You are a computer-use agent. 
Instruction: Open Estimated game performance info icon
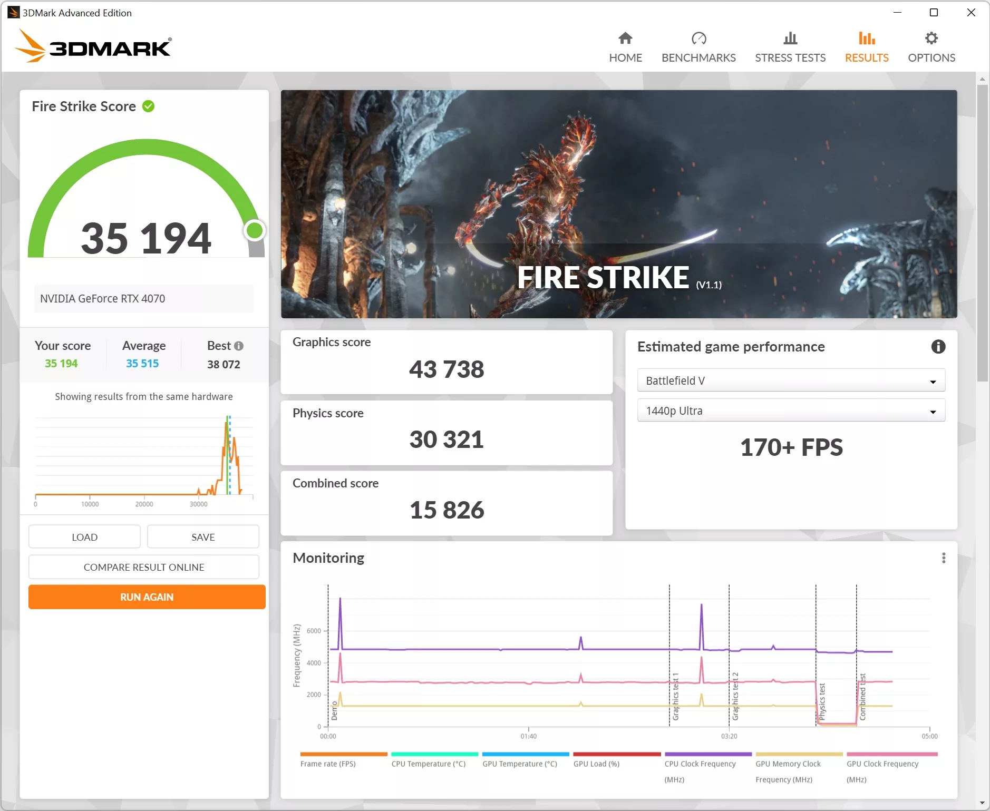[x=938, y=347]
